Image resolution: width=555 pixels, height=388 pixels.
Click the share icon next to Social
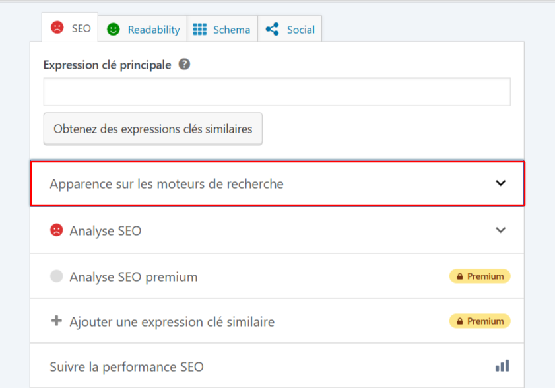272,29
